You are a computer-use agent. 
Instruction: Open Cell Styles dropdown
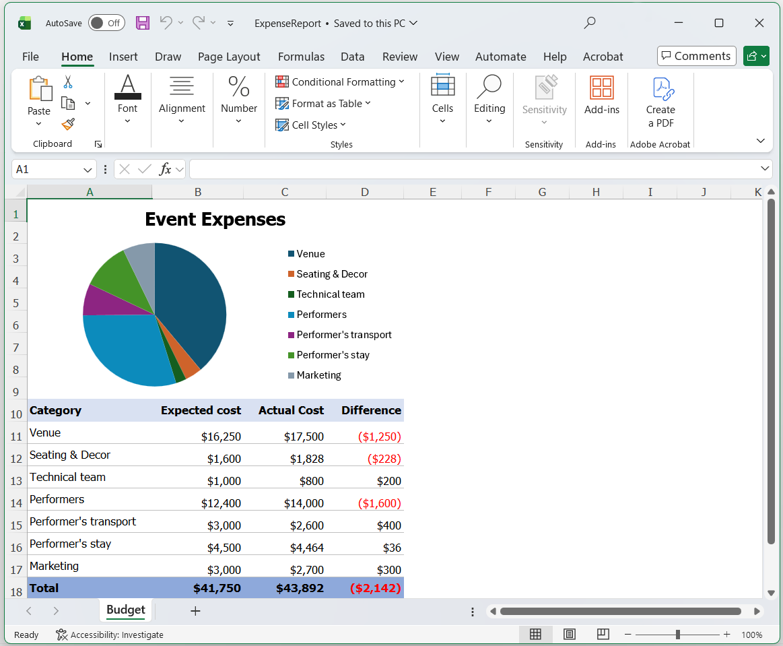(x=310, y=125)
